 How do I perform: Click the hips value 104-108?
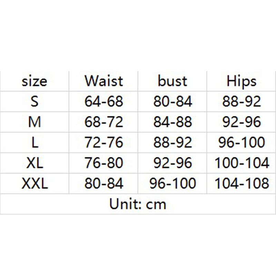point(241,183)
